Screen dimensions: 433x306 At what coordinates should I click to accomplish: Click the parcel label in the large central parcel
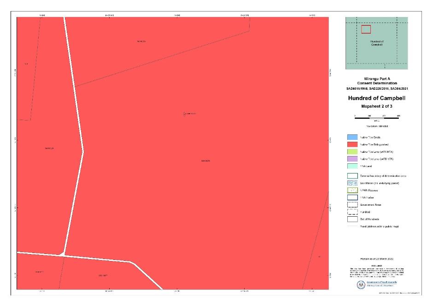coord(205,161)
